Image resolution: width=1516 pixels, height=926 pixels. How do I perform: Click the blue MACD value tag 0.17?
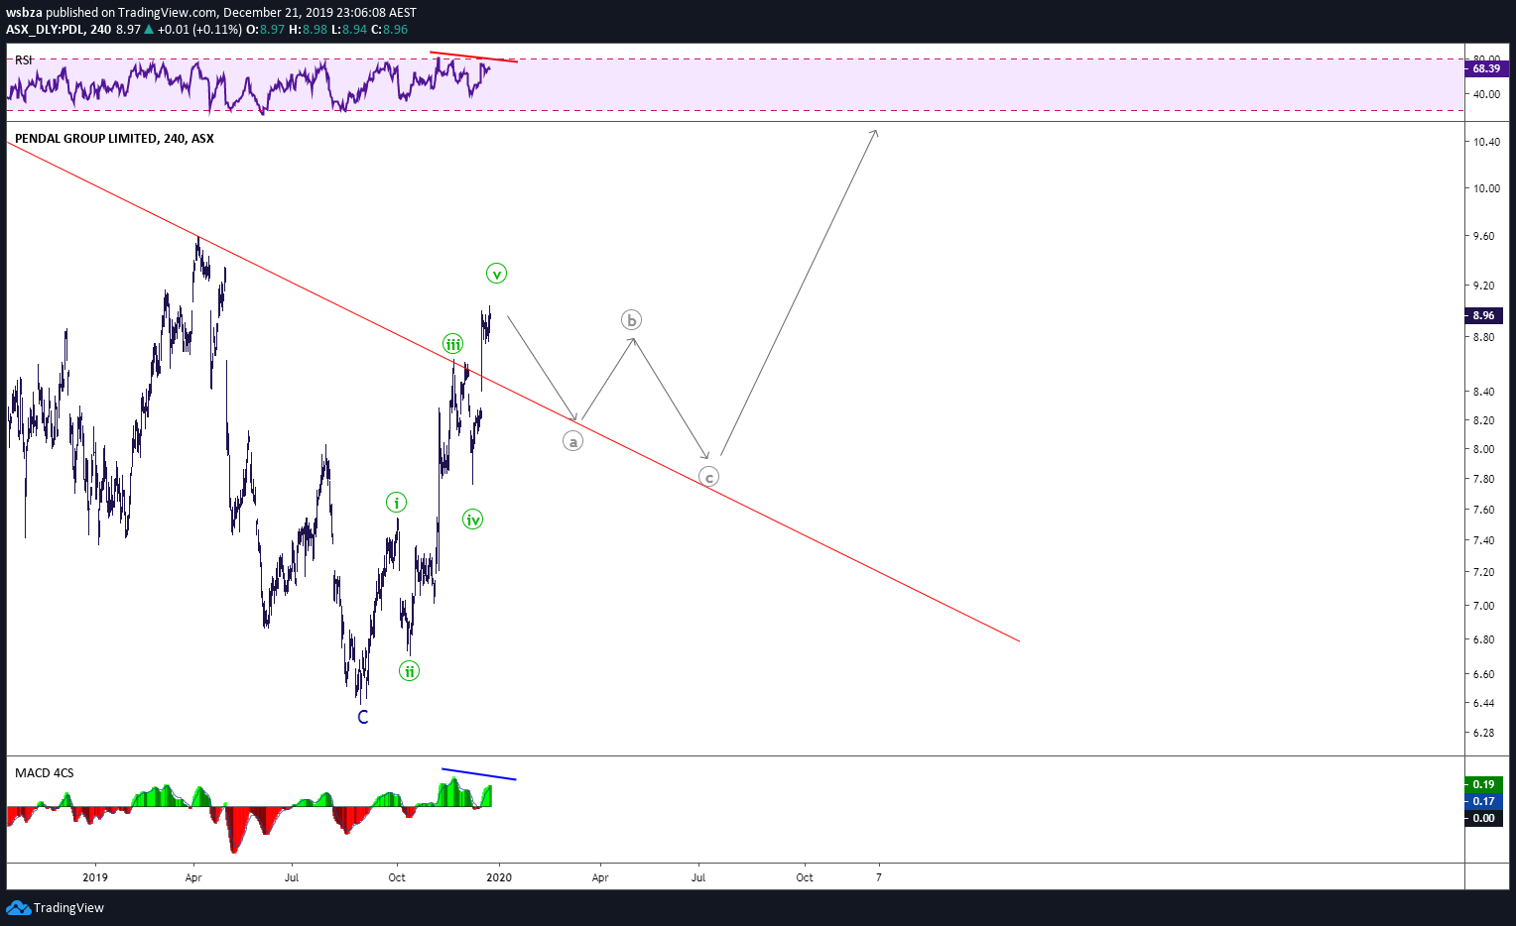(x=1483, y=801)
